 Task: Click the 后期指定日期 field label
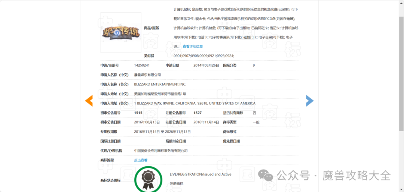[176, 141]
